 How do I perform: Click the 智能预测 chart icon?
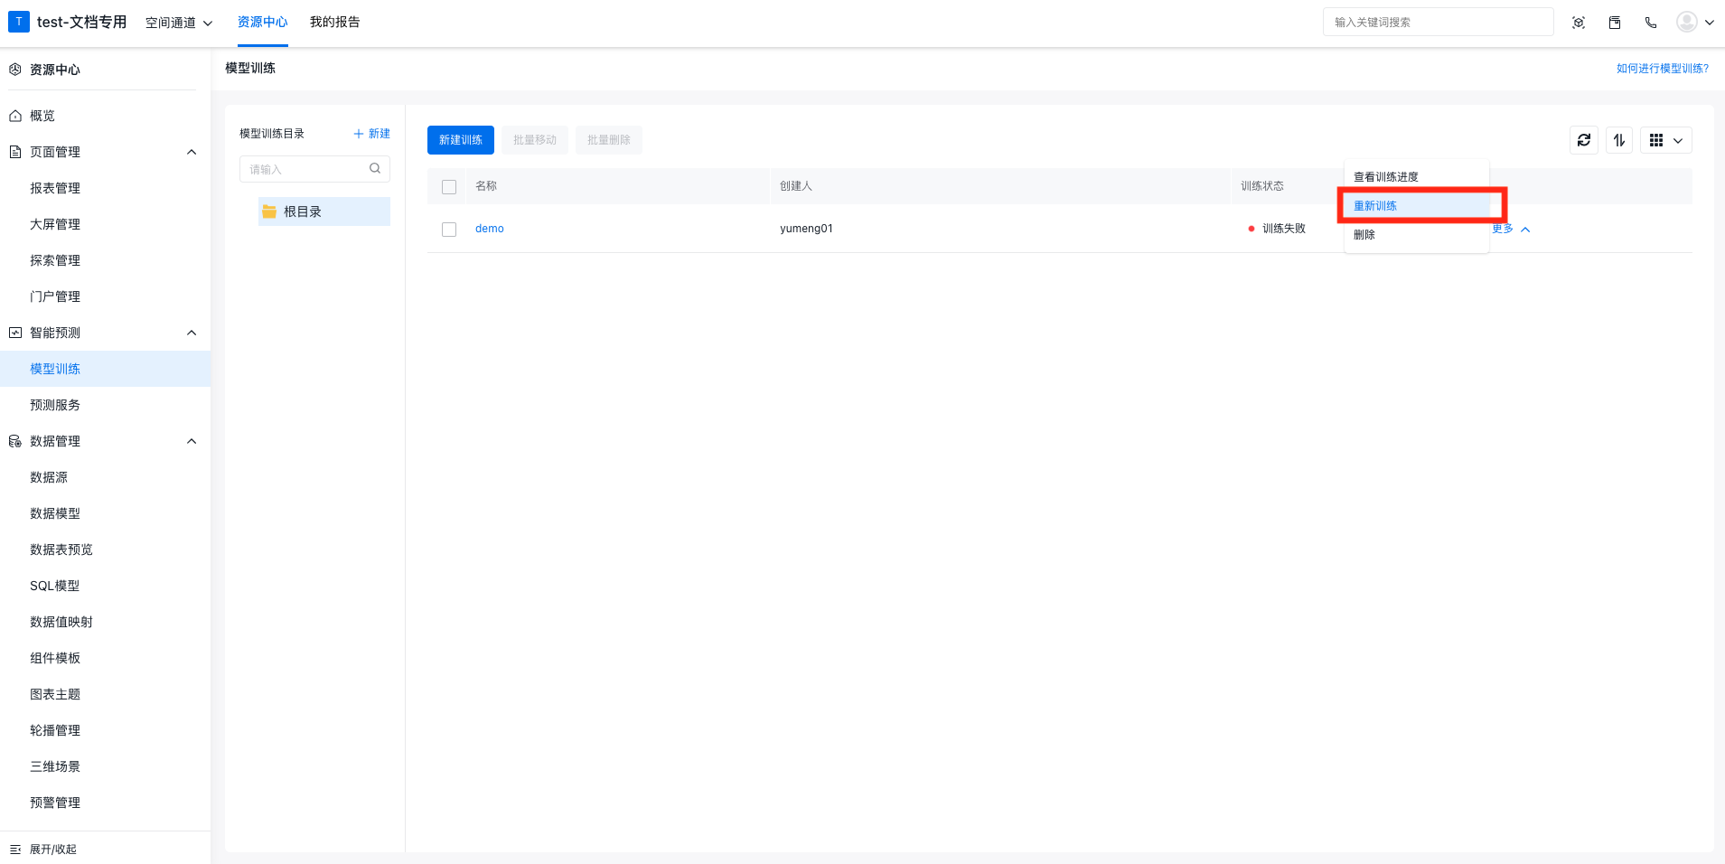15,333
